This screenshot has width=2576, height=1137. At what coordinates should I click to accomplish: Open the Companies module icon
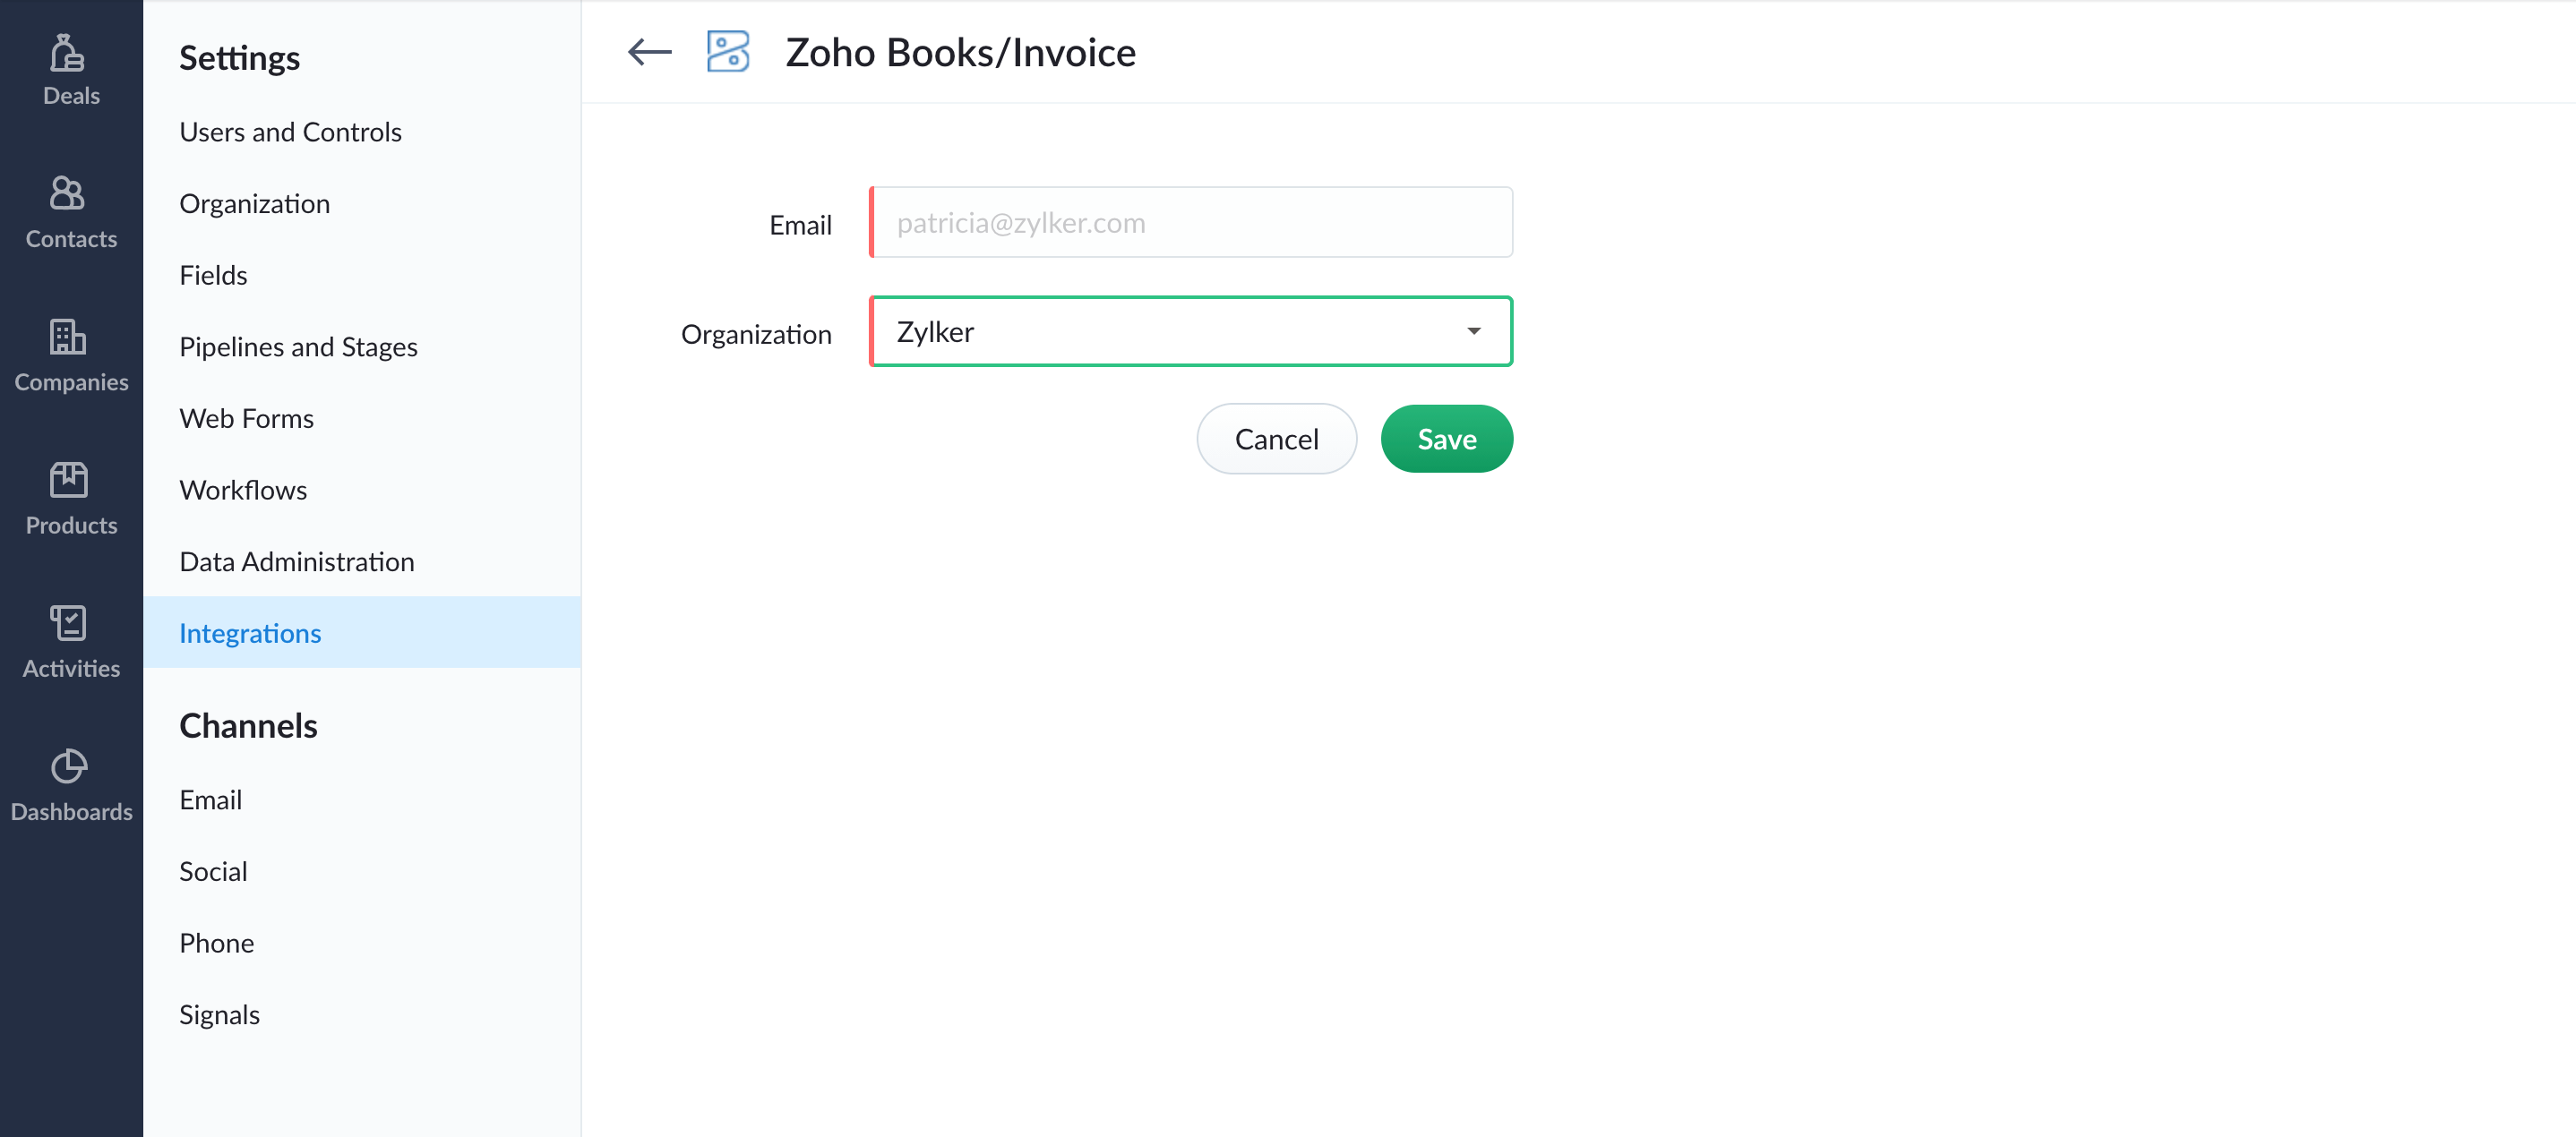coord(68,339)
